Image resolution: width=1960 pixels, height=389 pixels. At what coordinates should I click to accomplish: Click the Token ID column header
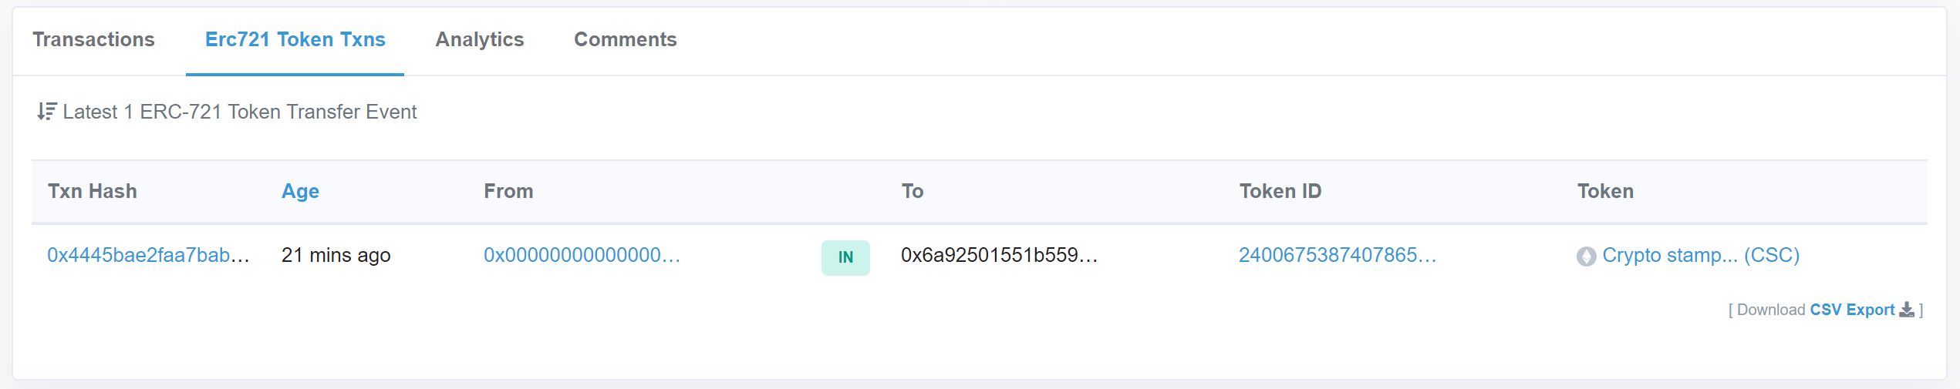tap(1280, 191)
